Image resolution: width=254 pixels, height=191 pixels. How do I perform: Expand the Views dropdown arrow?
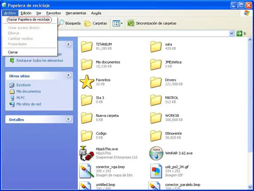[121, 24]
